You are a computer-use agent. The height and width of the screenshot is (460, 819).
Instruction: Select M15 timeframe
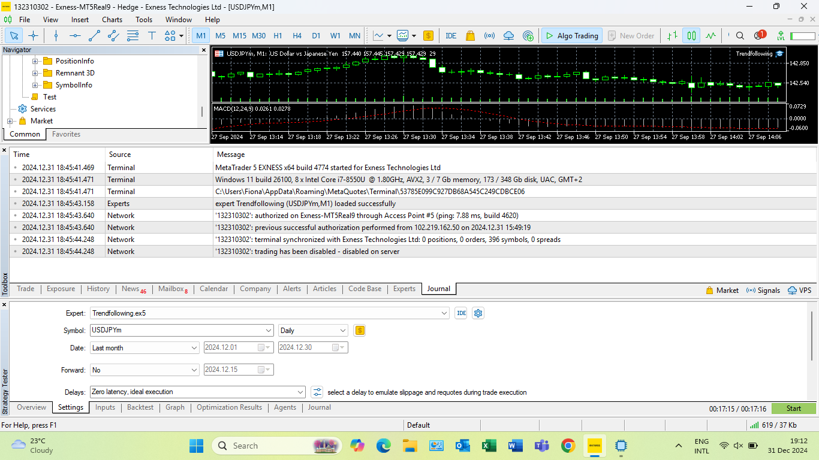click(x=239, y=36)
